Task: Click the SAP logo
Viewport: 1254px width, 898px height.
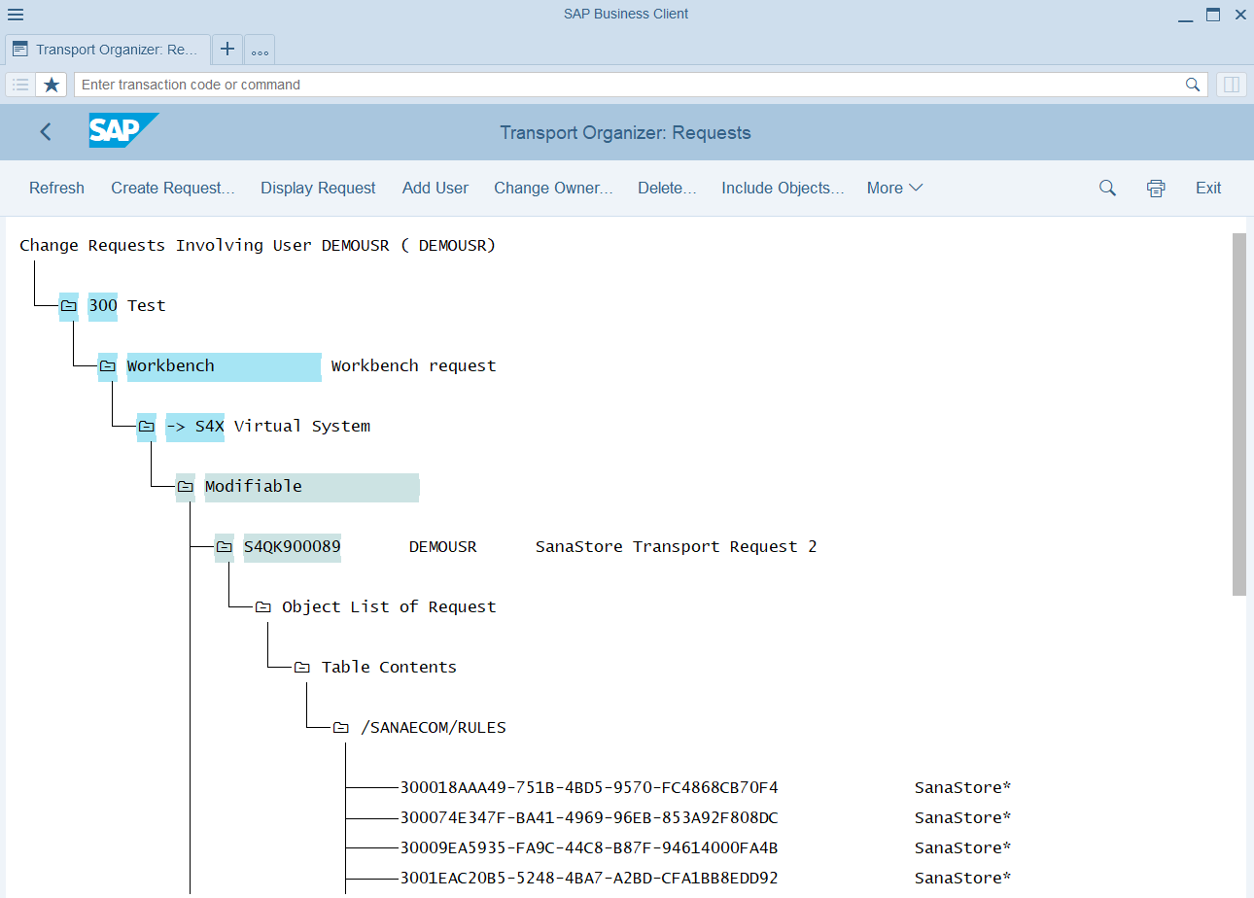Action: tap(122, 130)
